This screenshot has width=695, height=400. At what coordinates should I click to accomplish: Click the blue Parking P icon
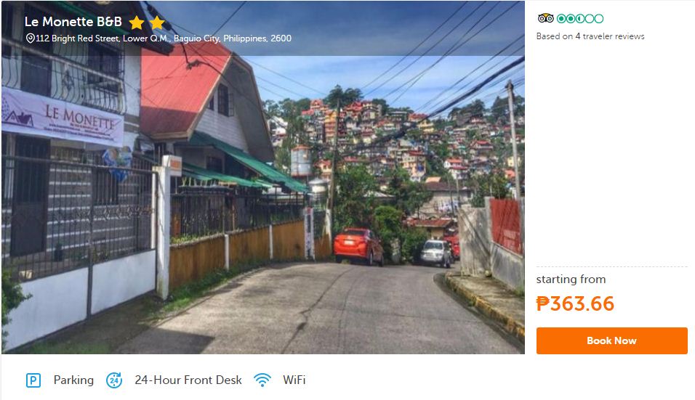point(33,380)
